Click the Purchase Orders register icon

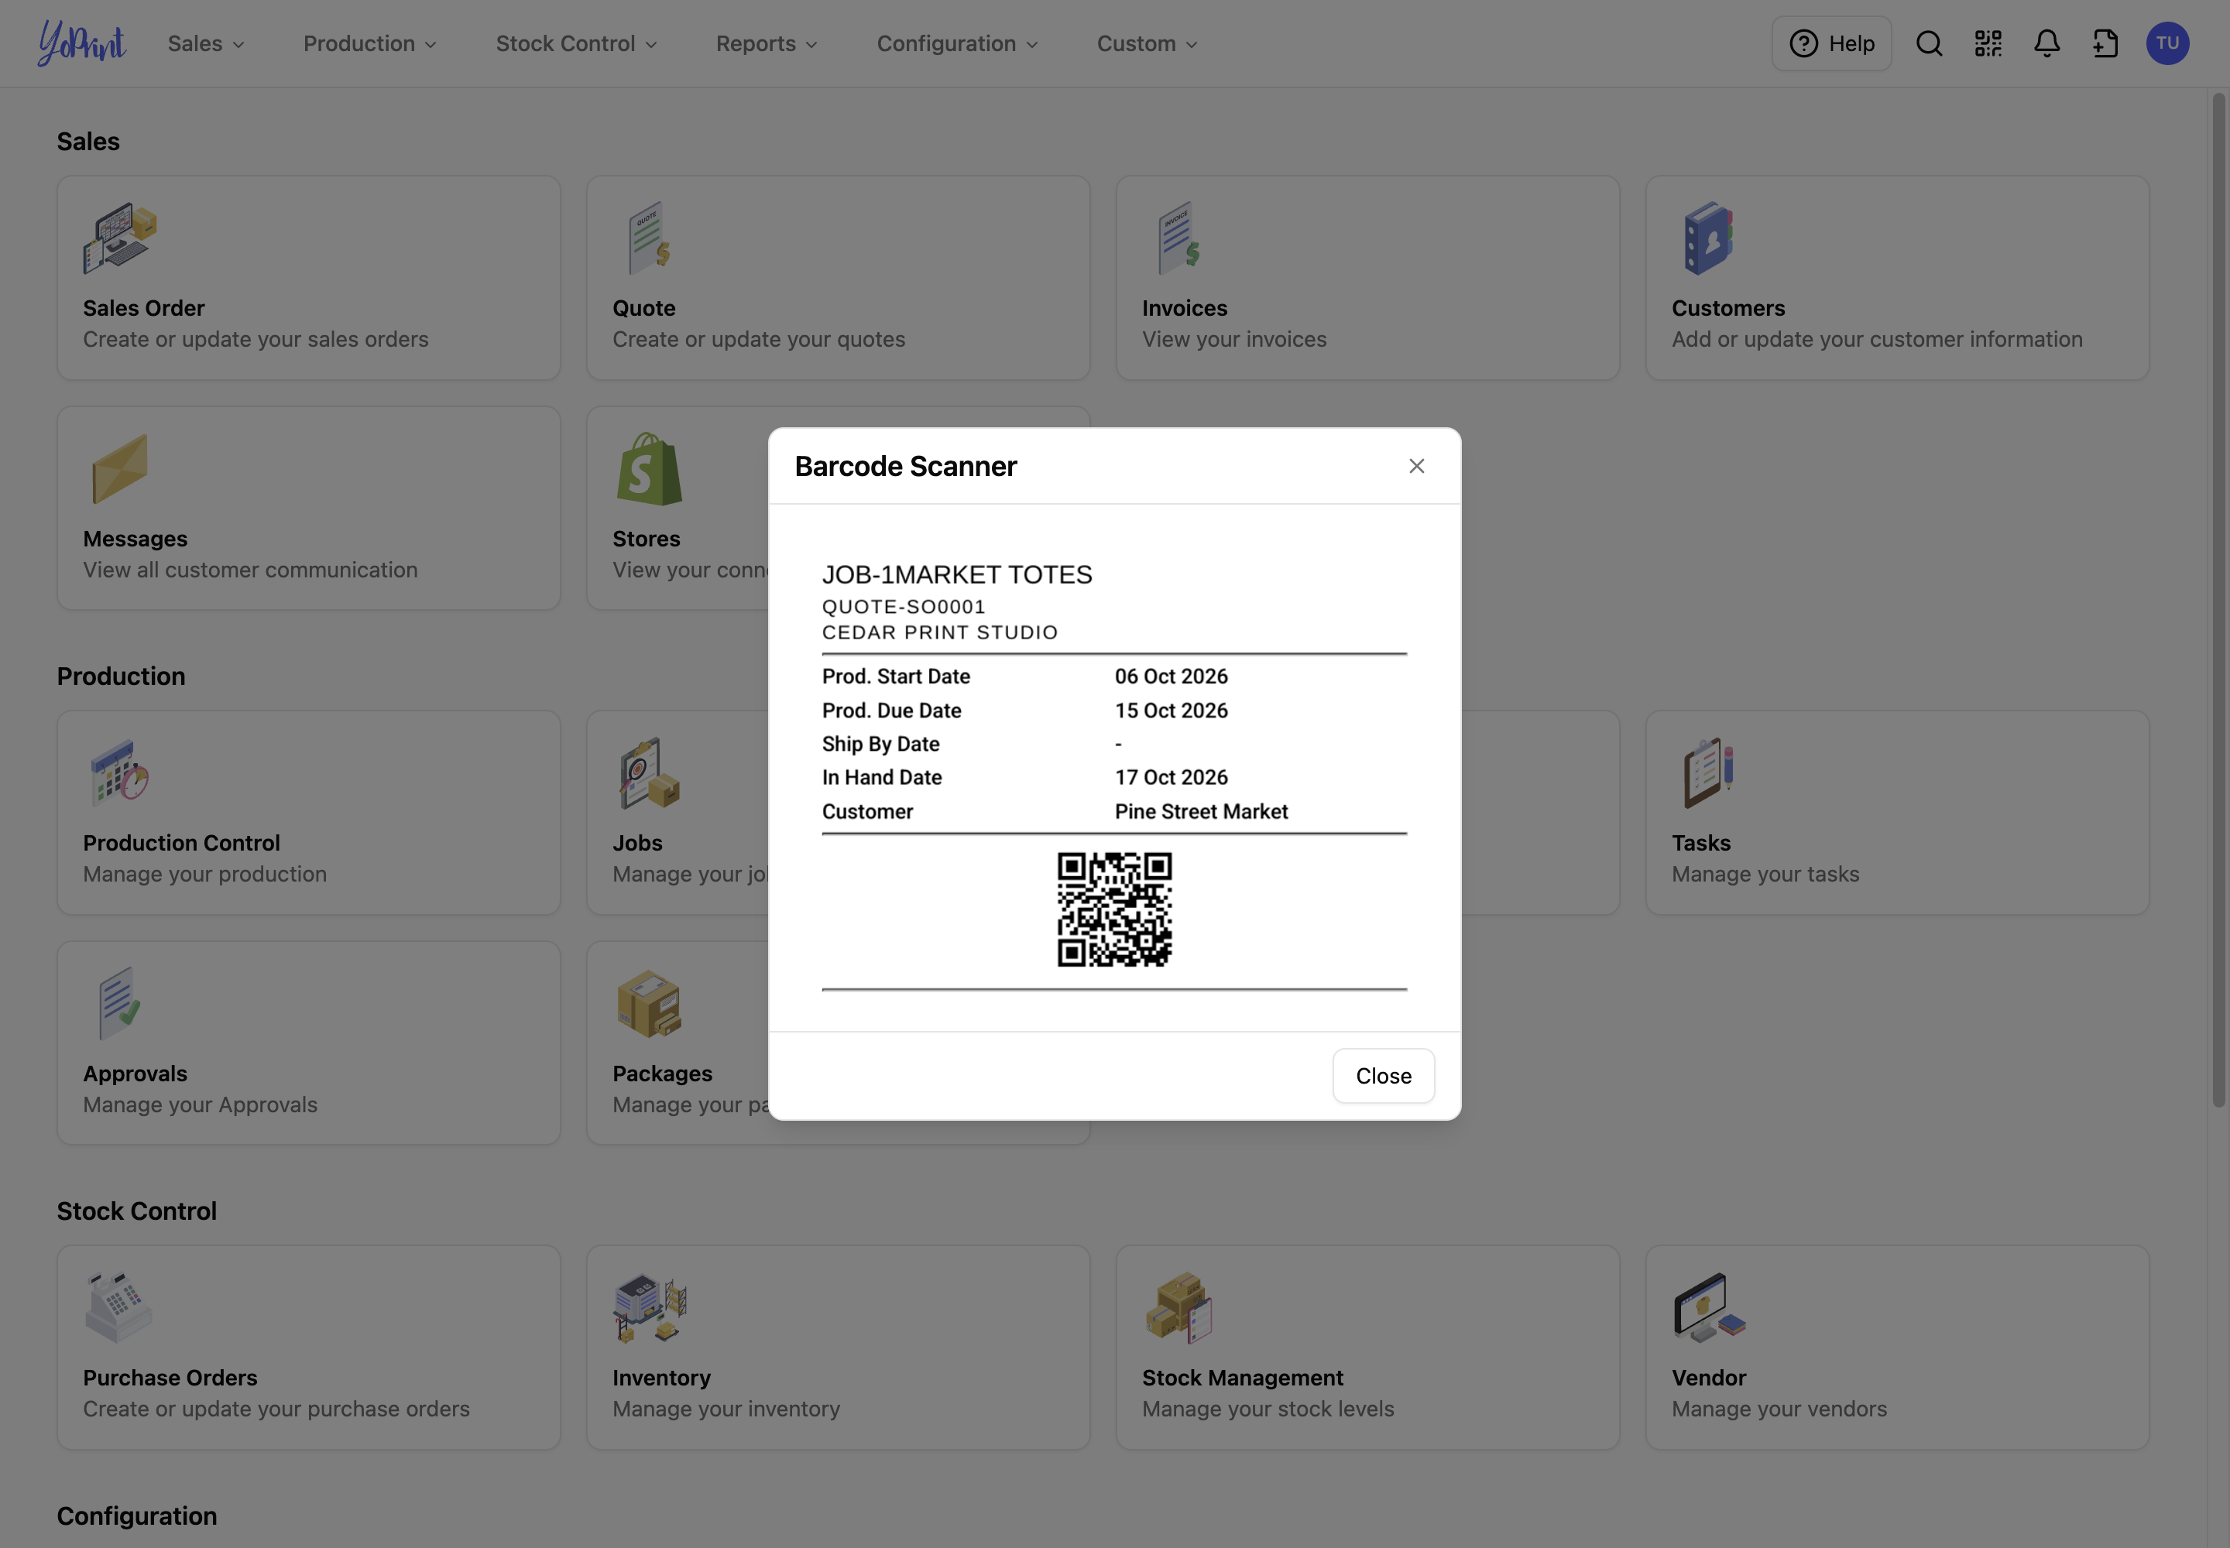pyautogui.click(x=118, y=1307)
